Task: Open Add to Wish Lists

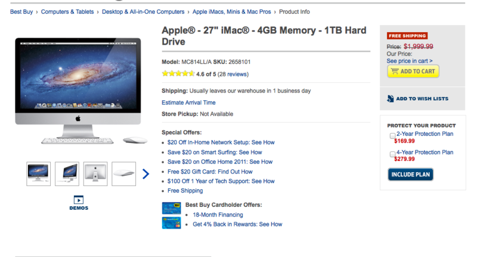Action: 422,98
